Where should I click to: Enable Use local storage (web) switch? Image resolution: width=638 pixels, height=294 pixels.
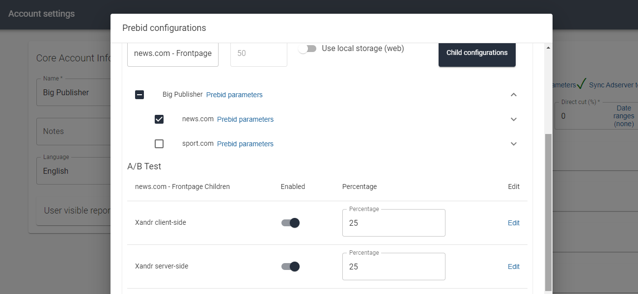coord(307,49)
